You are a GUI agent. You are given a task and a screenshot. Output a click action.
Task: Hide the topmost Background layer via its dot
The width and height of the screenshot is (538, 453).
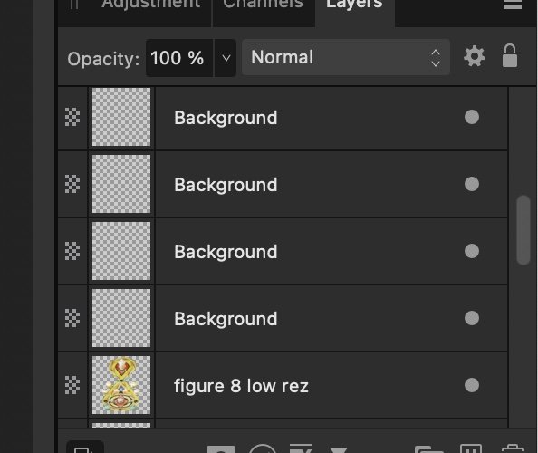pyautogui.click(x=472, y=117)
